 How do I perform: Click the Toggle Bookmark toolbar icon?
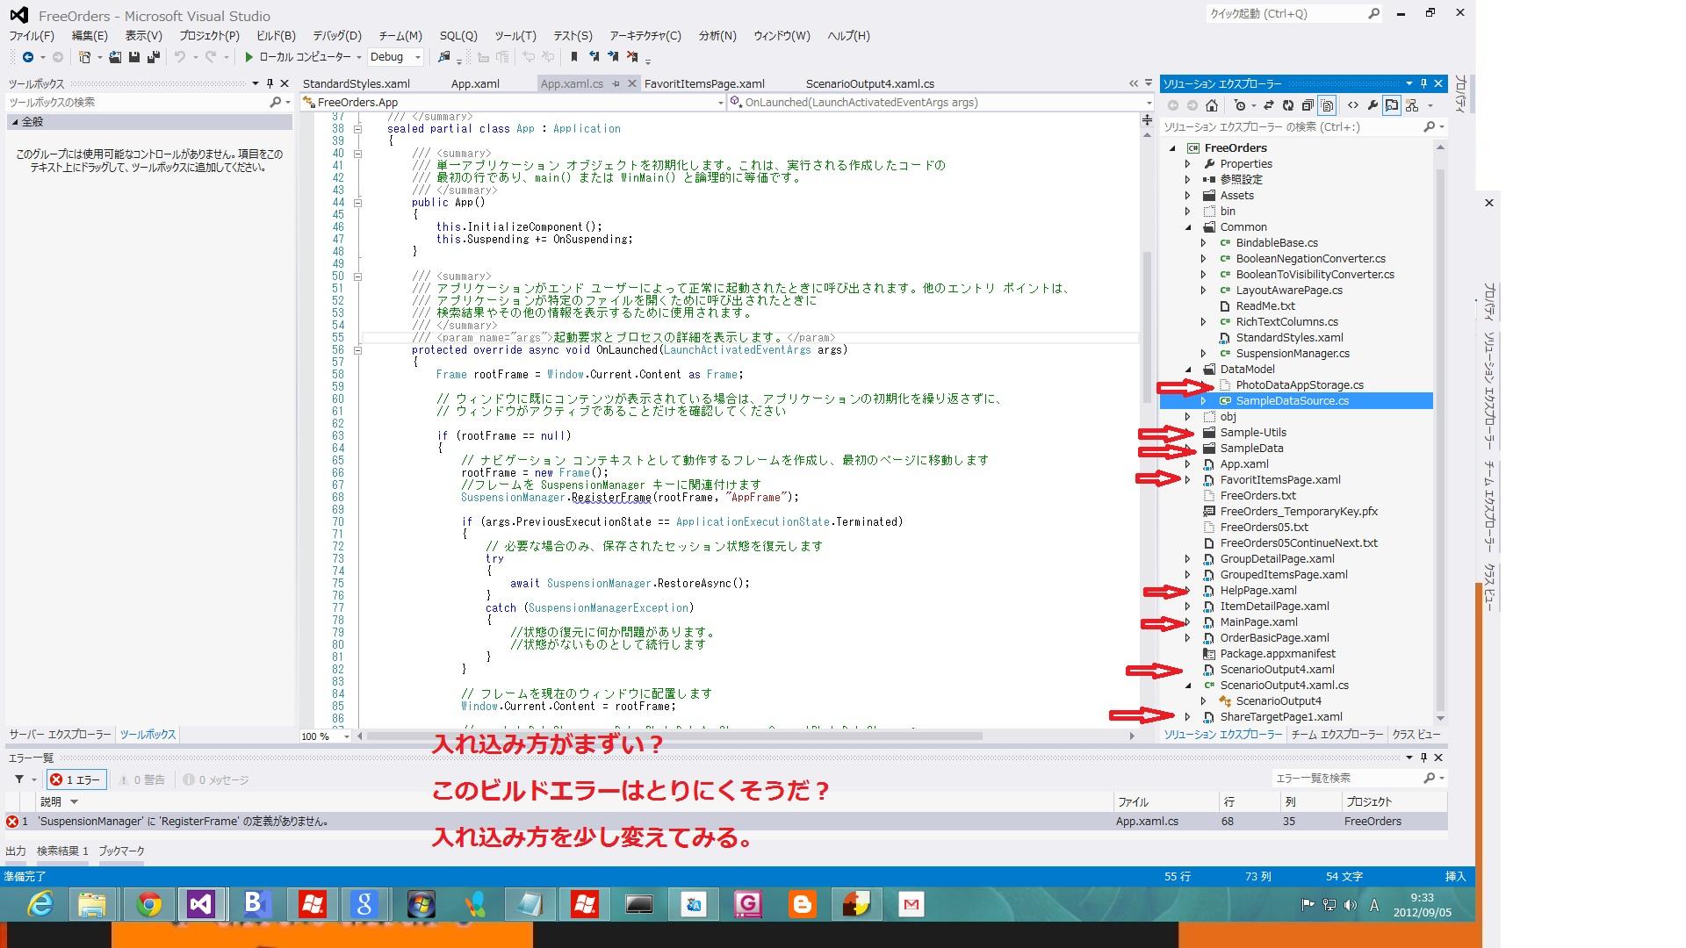tap(573, 57)
